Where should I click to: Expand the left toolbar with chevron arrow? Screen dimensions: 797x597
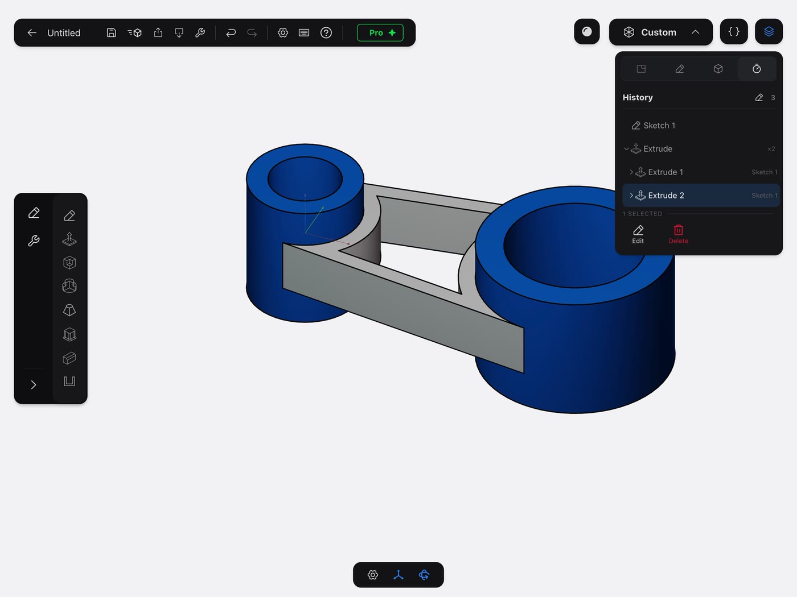point(34,385)
